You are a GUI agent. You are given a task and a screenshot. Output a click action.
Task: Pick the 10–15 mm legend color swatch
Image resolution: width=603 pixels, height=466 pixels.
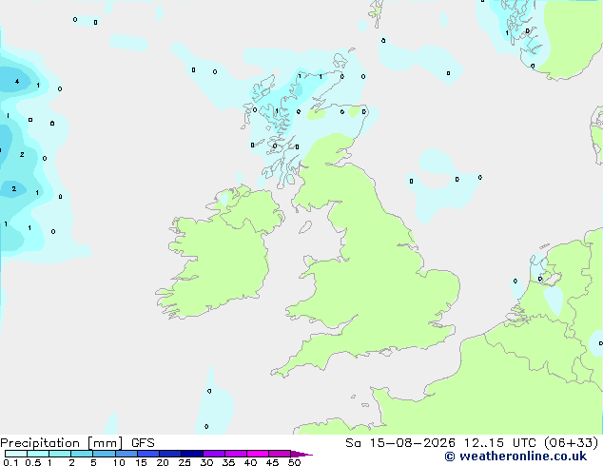(126, 454)
